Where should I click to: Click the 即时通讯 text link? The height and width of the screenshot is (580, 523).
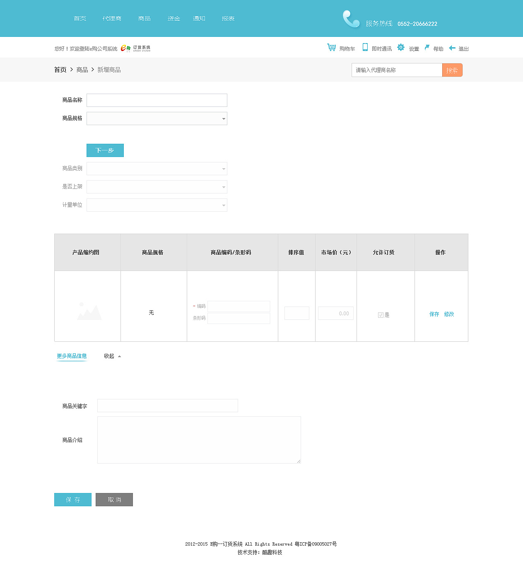(x=382, y=49)
